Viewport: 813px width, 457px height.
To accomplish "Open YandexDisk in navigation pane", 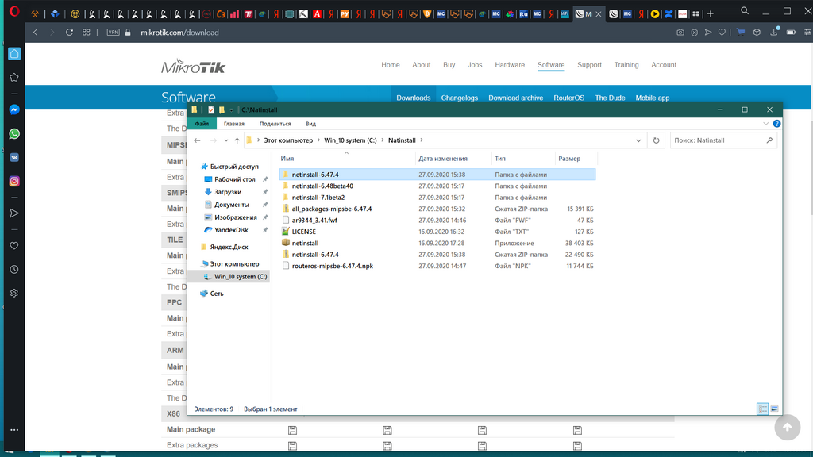I will pos(231,230).
